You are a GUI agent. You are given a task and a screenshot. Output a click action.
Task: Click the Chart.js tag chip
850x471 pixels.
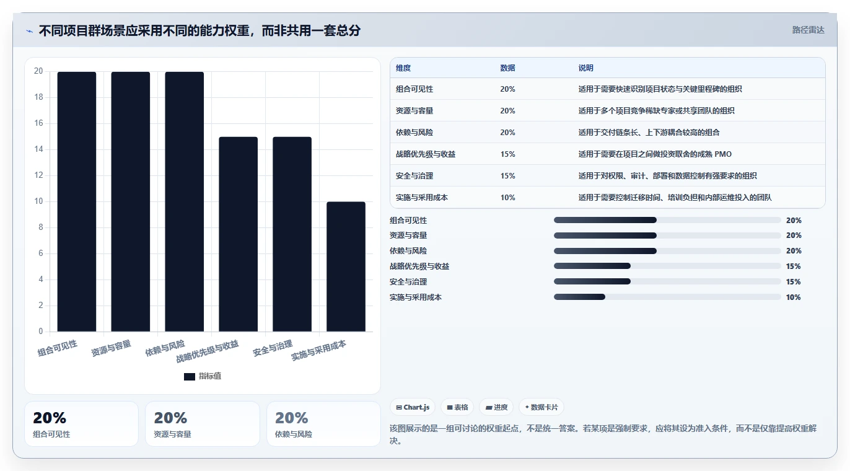413,407
